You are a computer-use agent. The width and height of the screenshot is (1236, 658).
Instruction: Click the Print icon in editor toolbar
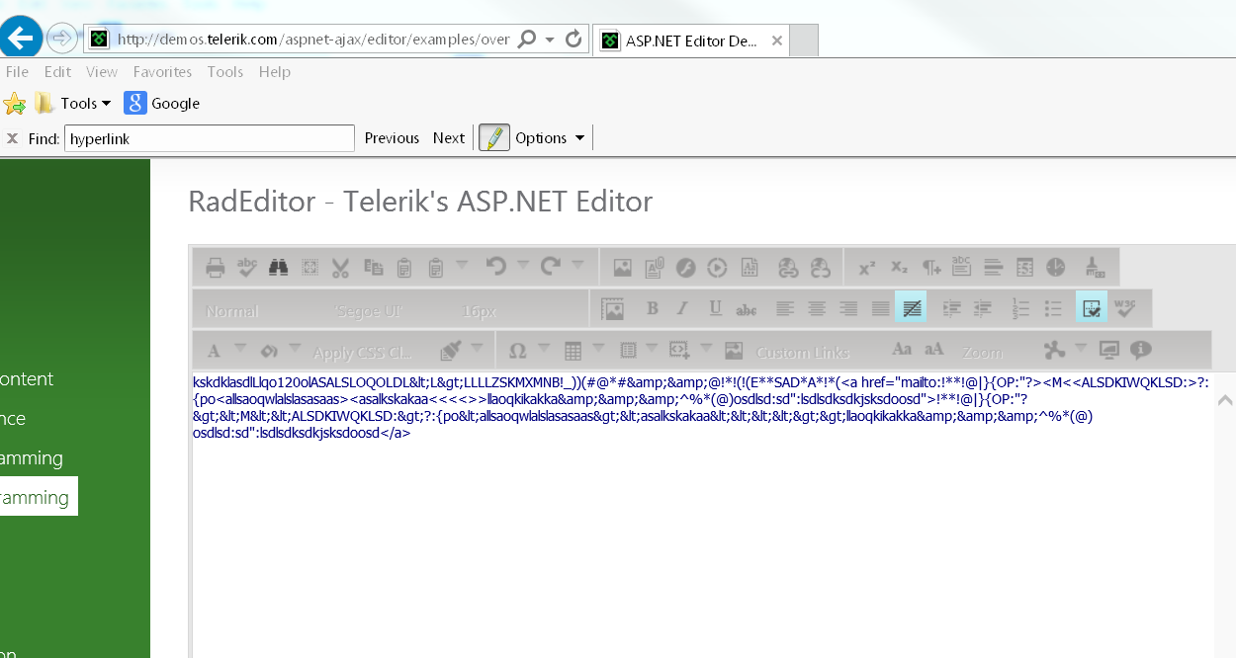pos(215,267)
